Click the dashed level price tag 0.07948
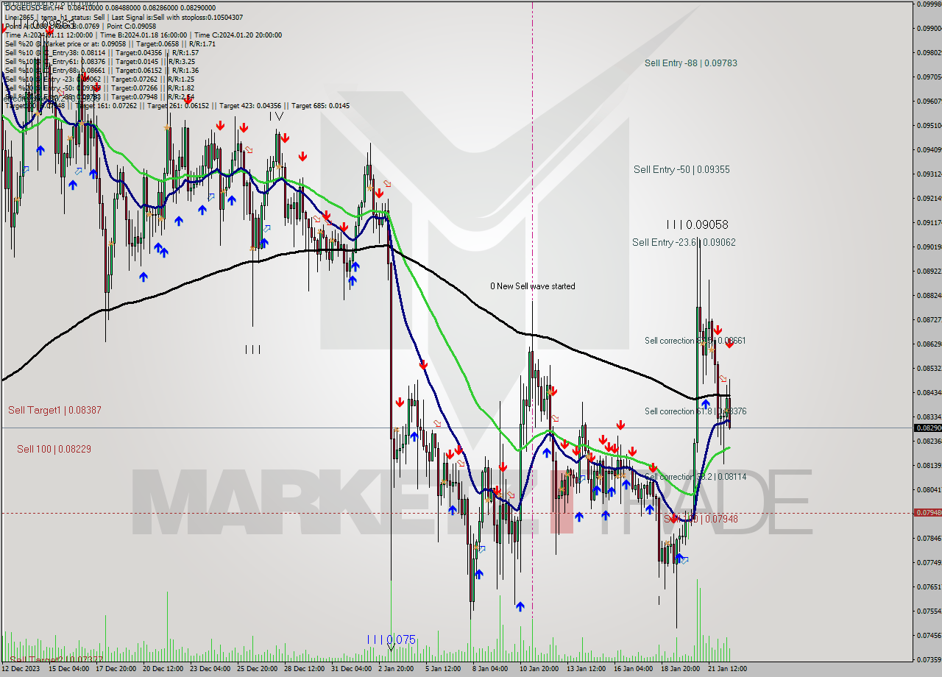The height and width of the screenshot is (677, 942). [927, 512]
